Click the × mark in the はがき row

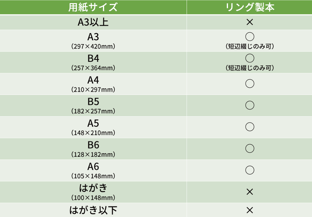click(249, 192)
